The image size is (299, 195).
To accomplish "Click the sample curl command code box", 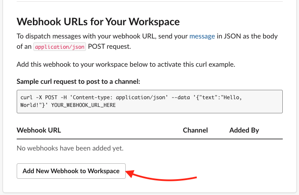I will (150, 102).
